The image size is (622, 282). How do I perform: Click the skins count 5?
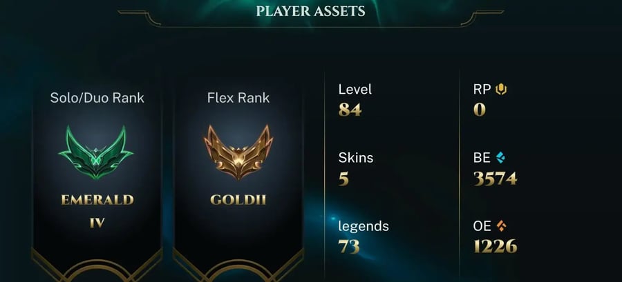(343, 179)
